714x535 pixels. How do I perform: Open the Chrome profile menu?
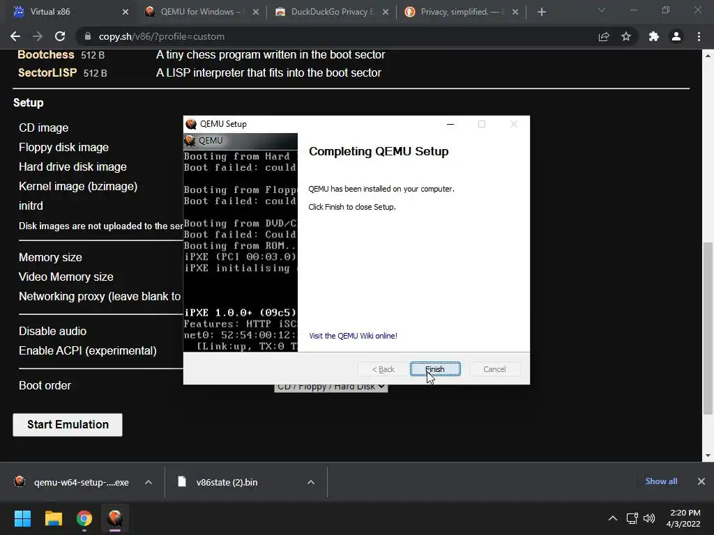tap(676, 36)
